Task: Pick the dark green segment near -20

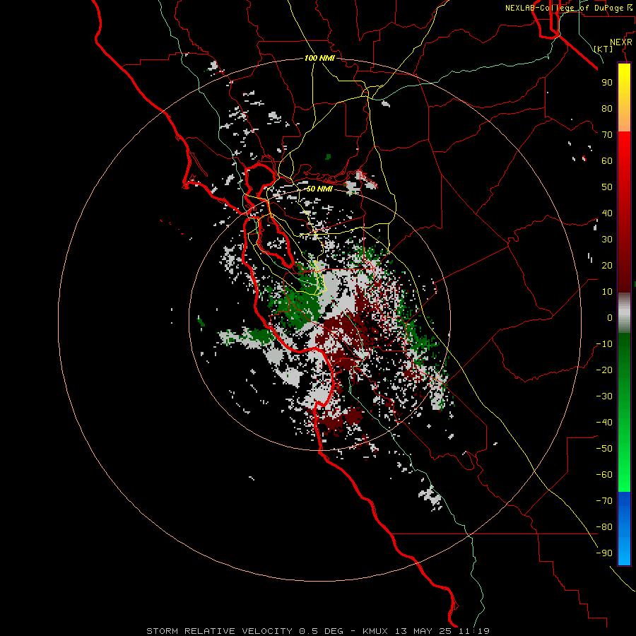Action: point(624,365)
